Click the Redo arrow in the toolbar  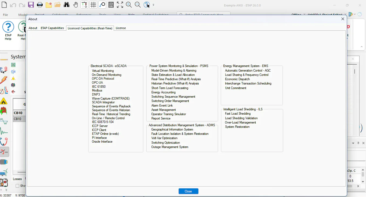pyautogui.click(x=22, y=5)
